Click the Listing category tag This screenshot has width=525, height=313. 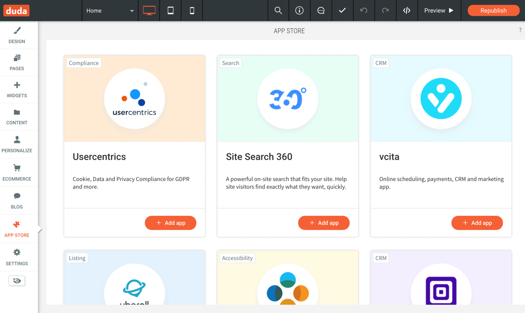tap(77, 258)
